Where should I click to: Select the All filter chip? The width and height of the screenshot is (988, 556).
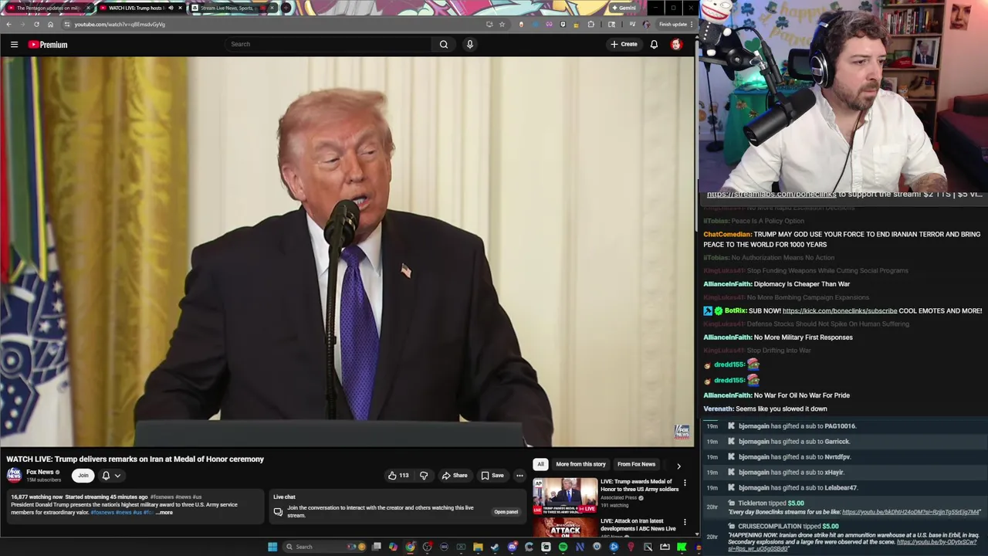[540, 464]
